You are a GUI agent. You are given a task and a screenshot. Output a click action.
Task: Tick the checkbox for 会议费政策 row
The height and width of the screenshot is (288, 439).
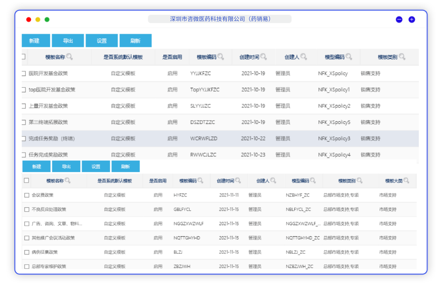click(x=27, y=195)
